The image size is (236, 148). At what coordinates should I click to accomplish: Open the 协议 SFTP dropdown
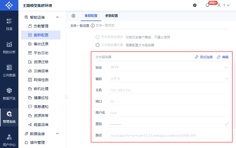[169, 67]
